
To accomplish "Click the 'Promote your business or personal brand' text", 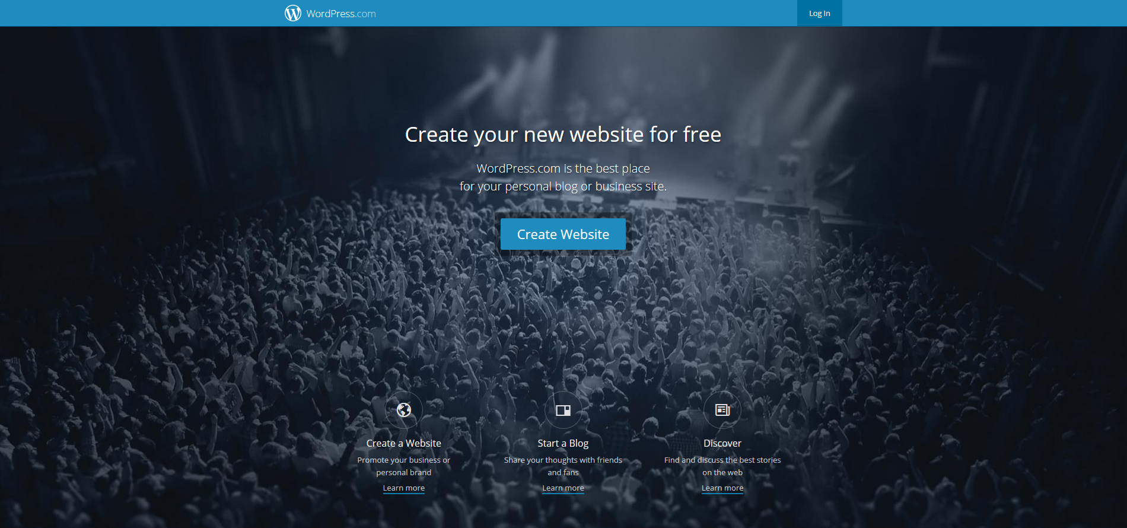I will (404, 466).
